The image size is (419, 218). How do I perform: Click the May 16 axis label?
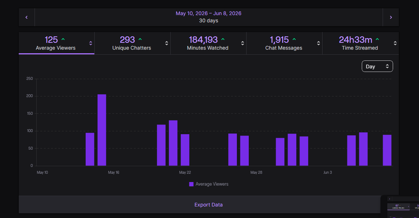pyautogui.click(x=113, y=172)
